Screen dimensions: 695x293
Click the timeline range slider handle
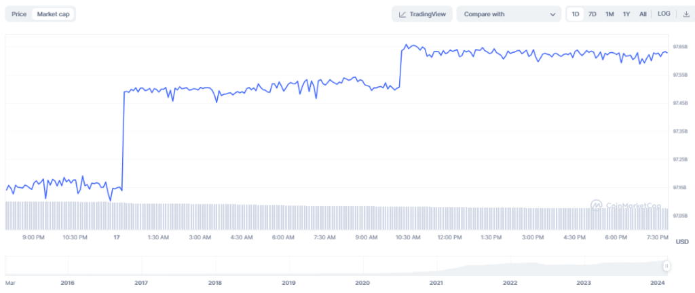pos(666,266)
